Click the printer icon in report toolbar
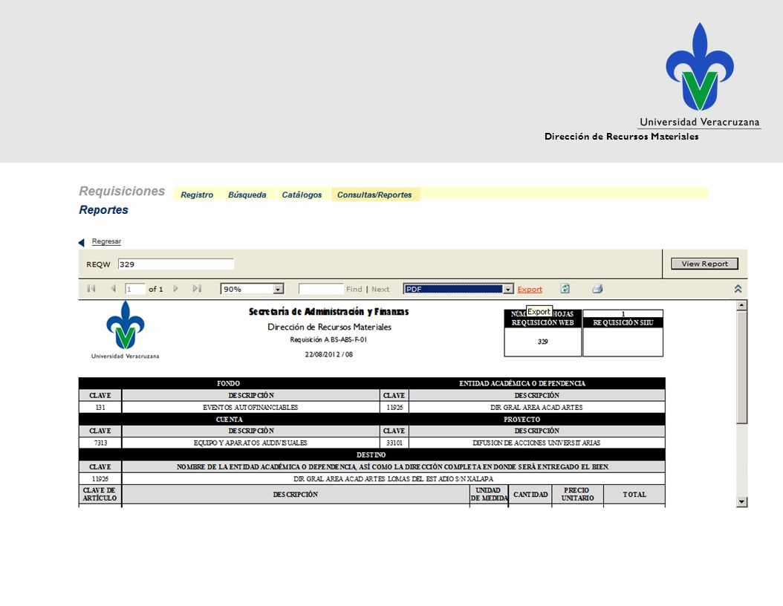 (x=597, y=289)
